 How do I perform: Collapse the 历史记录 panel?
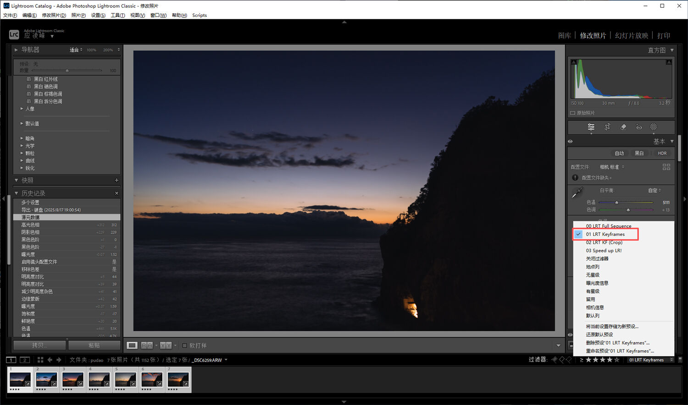pyautogui.click(x=17, y=193)
